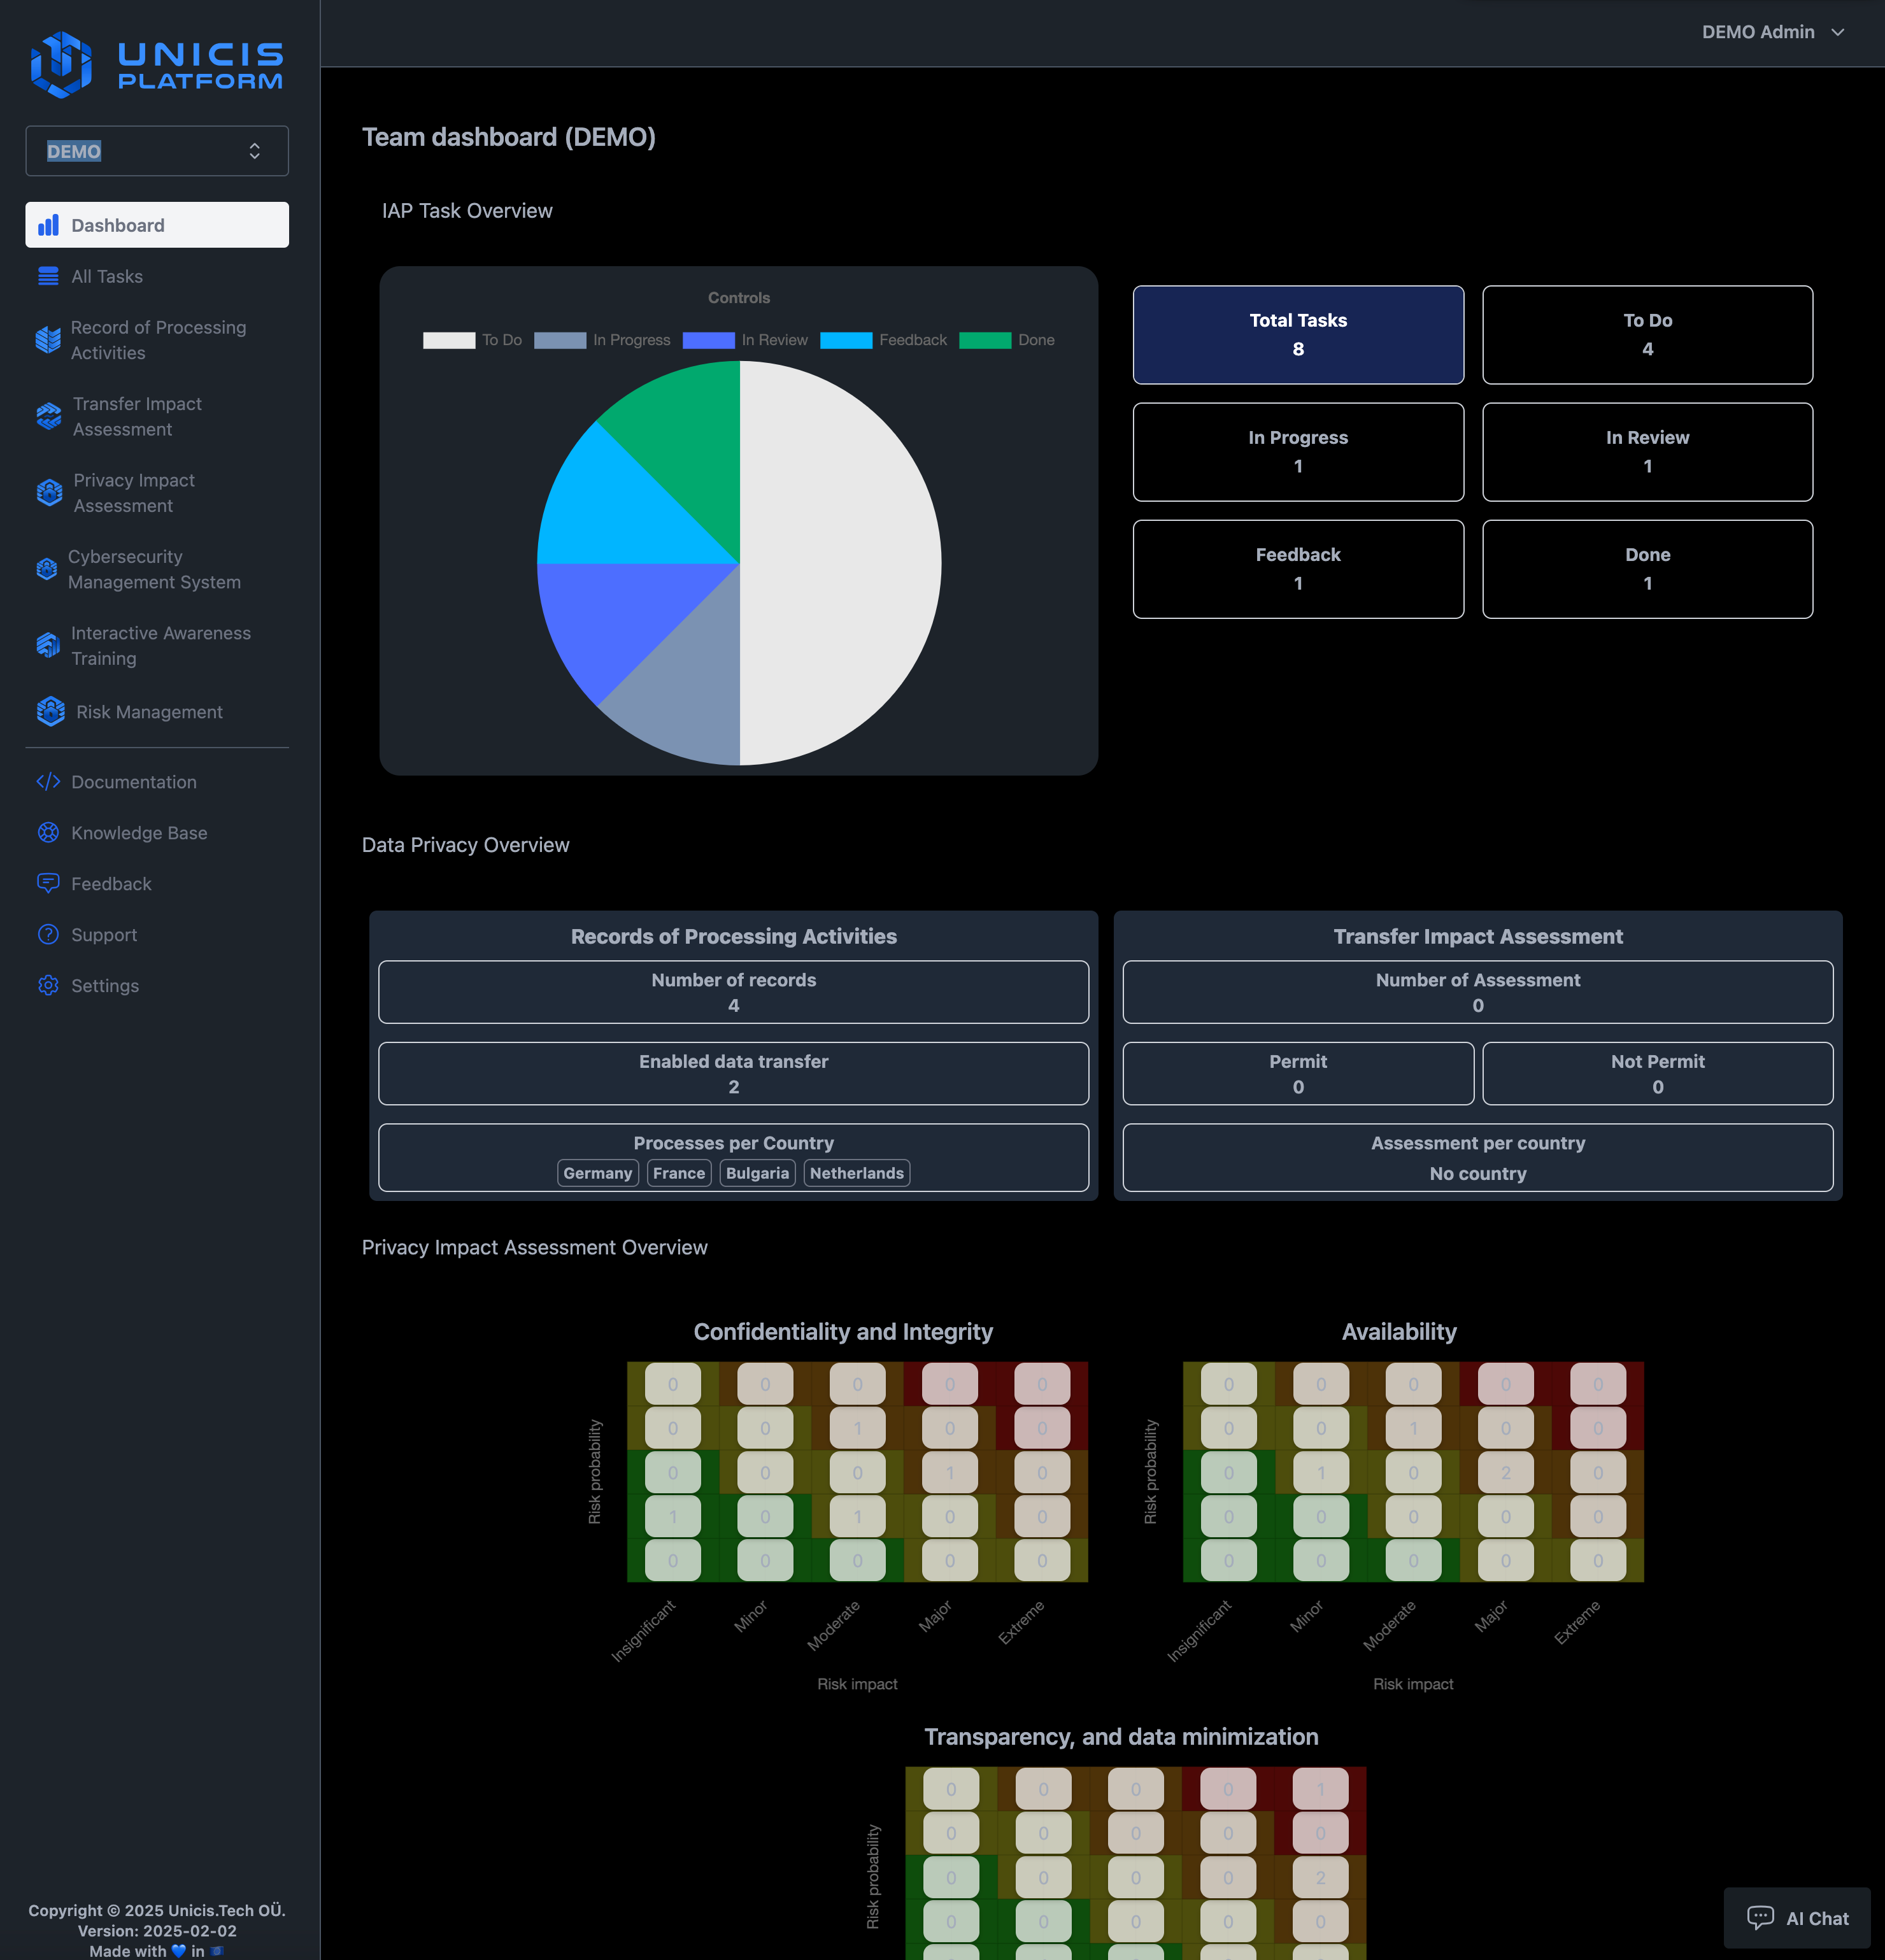Click the Knowledge Base lifebuoy icon

48,833
